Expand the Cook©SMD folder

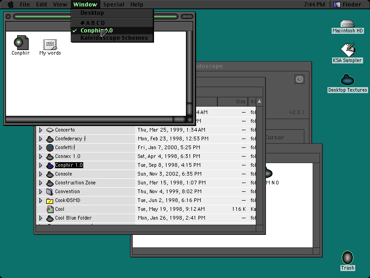click(x=41, y=201)
